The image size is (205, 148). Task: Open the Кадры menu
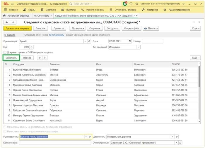point(29,10)
